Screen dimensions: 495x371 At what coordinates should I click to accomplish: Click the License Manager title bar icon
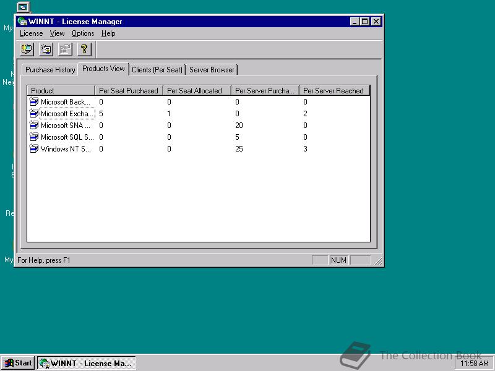click(x=22, y=22)
